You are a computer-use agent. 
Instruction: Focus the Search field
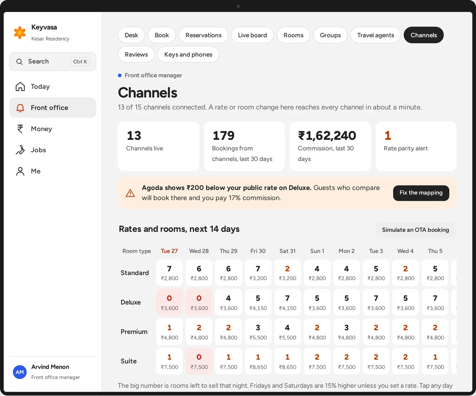point(53,61)
